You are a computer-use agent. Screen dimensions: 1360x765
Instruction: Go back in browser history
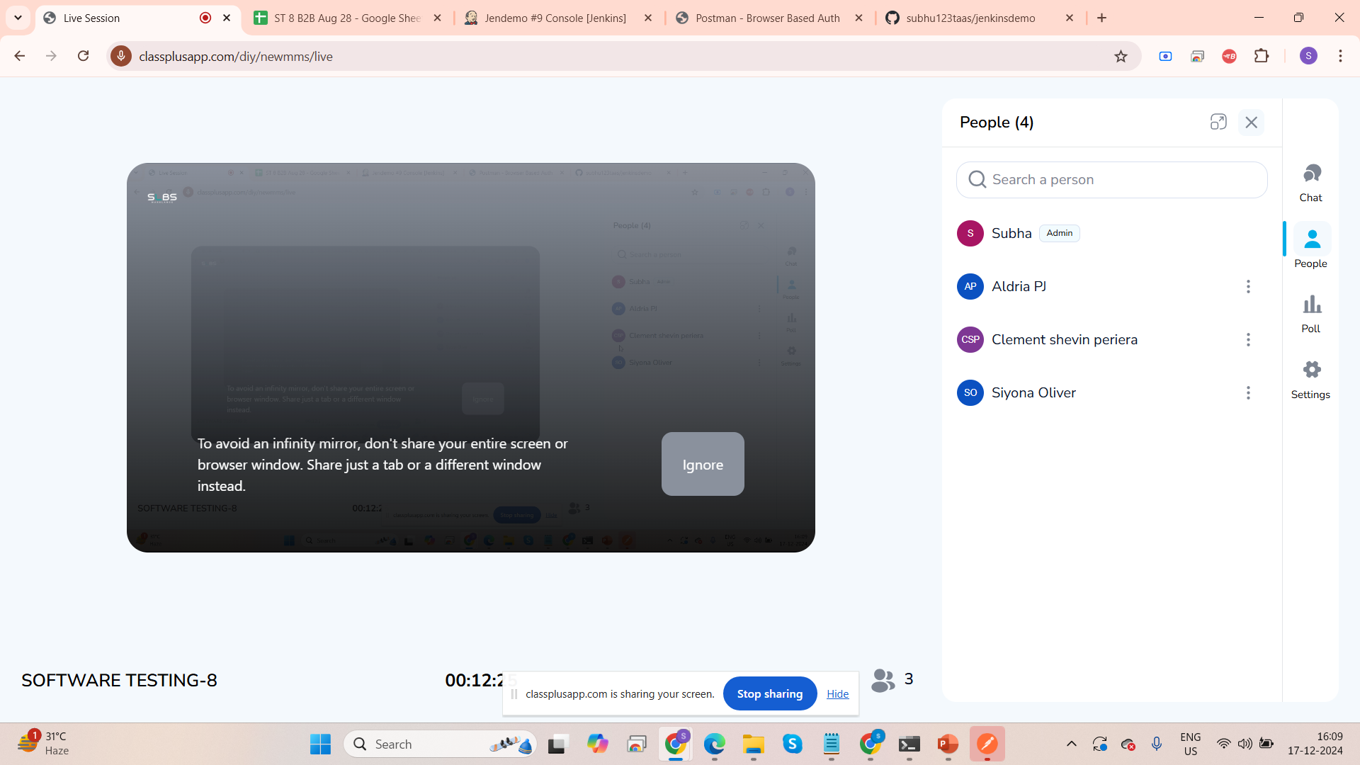[x=20, y=56]
